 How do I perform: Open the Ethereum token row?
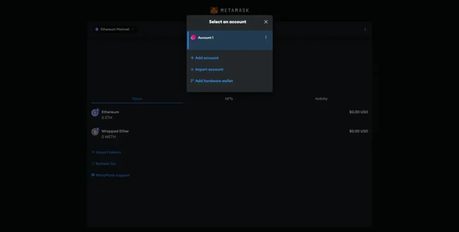pyautogui.click(x=230, y=114)
